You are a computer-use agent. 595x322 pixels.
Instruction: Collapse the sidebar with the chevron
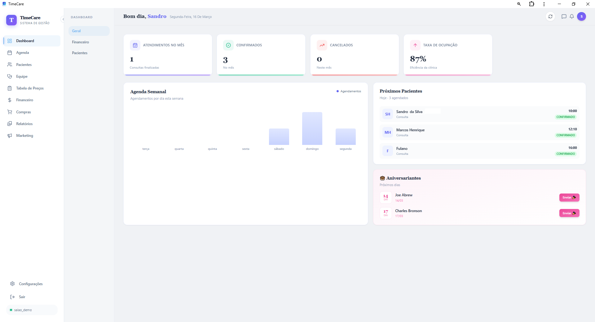pyautogui.click(x=63, y=19)
